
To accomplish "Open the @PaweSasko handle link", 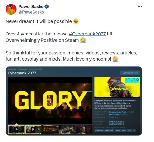I will tap(31, 12).
